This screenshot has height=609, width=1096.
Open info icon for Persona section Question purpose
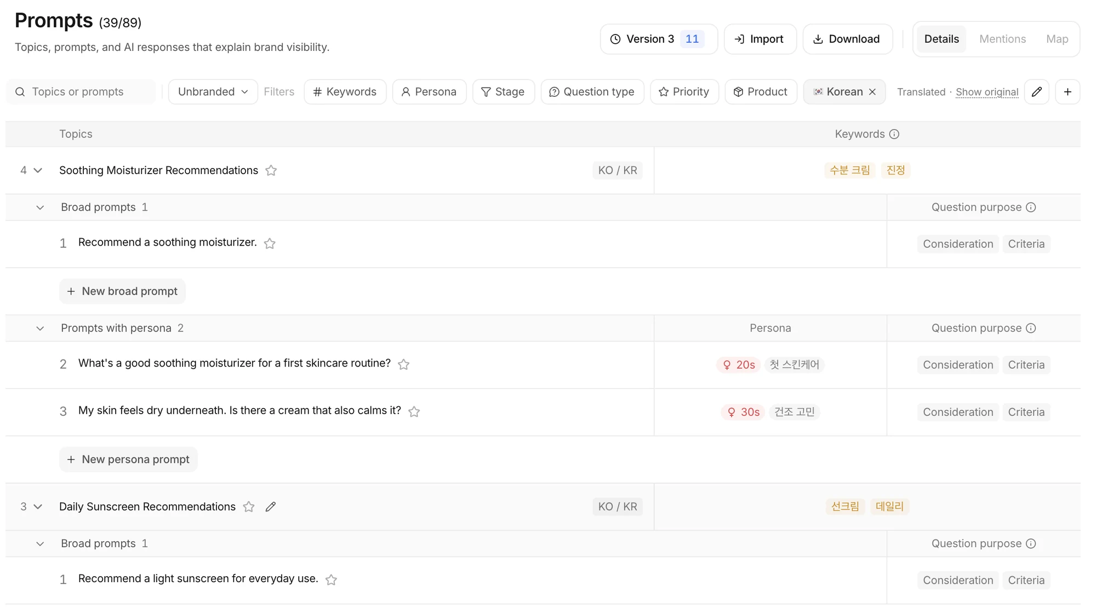tap(1031, 328)
